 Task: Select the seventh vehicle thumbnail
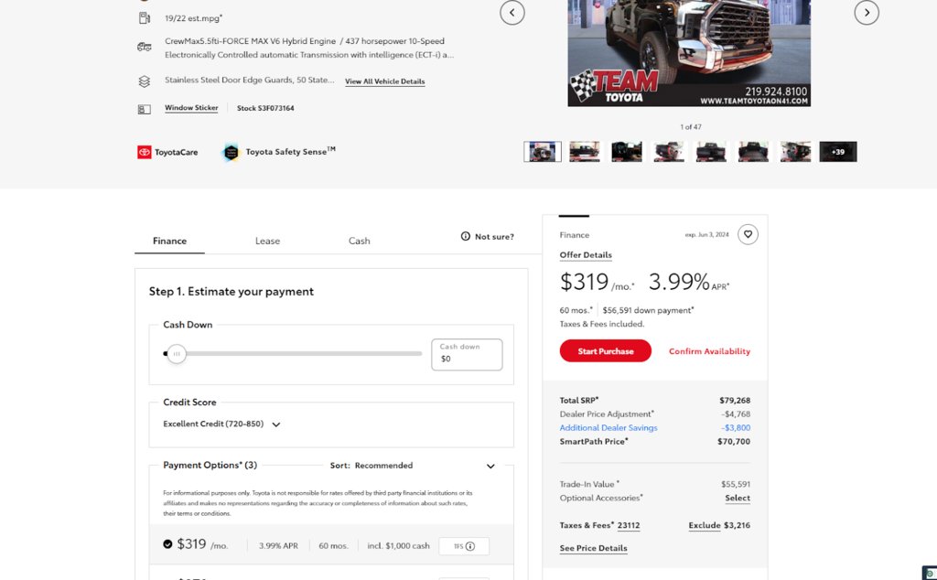click(x=795, y=152)
